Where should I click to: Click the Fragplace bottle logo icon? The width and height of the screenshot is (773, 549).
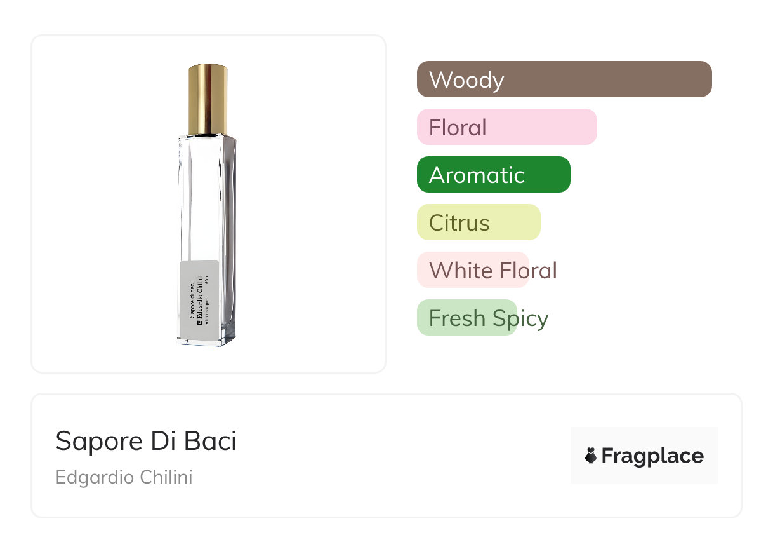[x=591, y=456]
